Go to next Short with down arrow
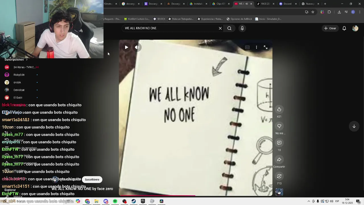 [354, 126]
